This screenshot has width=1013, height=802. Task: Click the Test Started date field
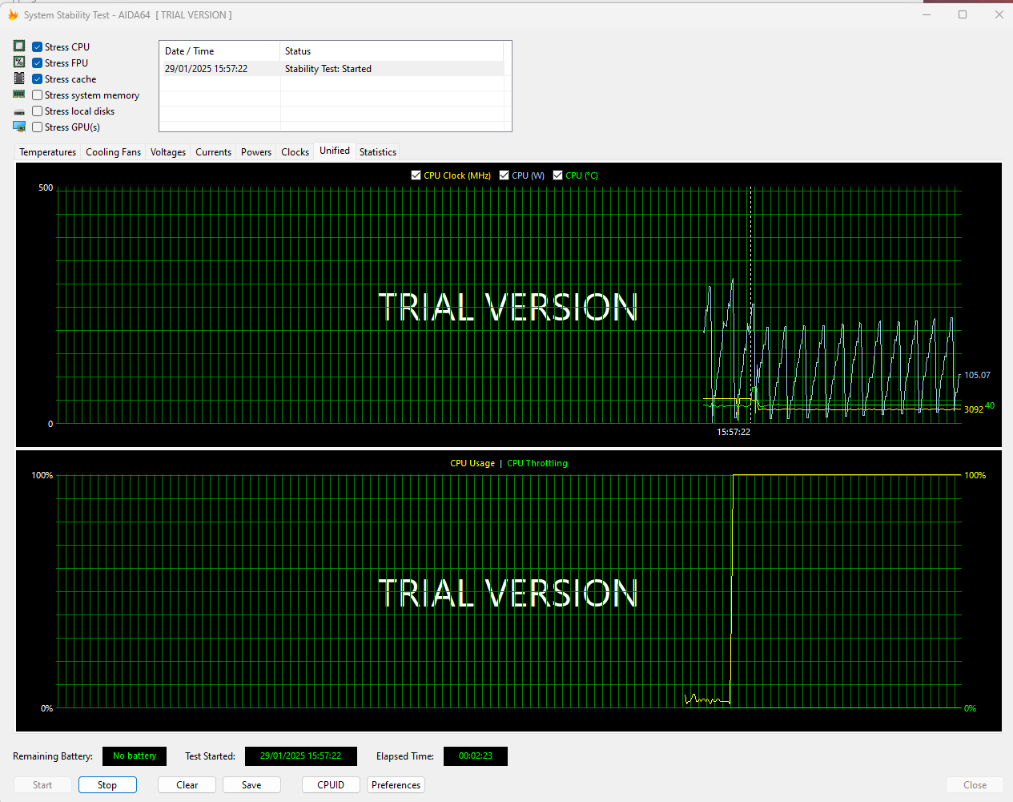tap(301, 756)
